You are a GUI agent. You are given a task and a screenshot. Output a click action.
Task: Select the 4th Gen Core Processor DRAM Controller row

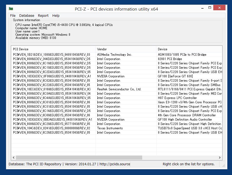(117, 115)
